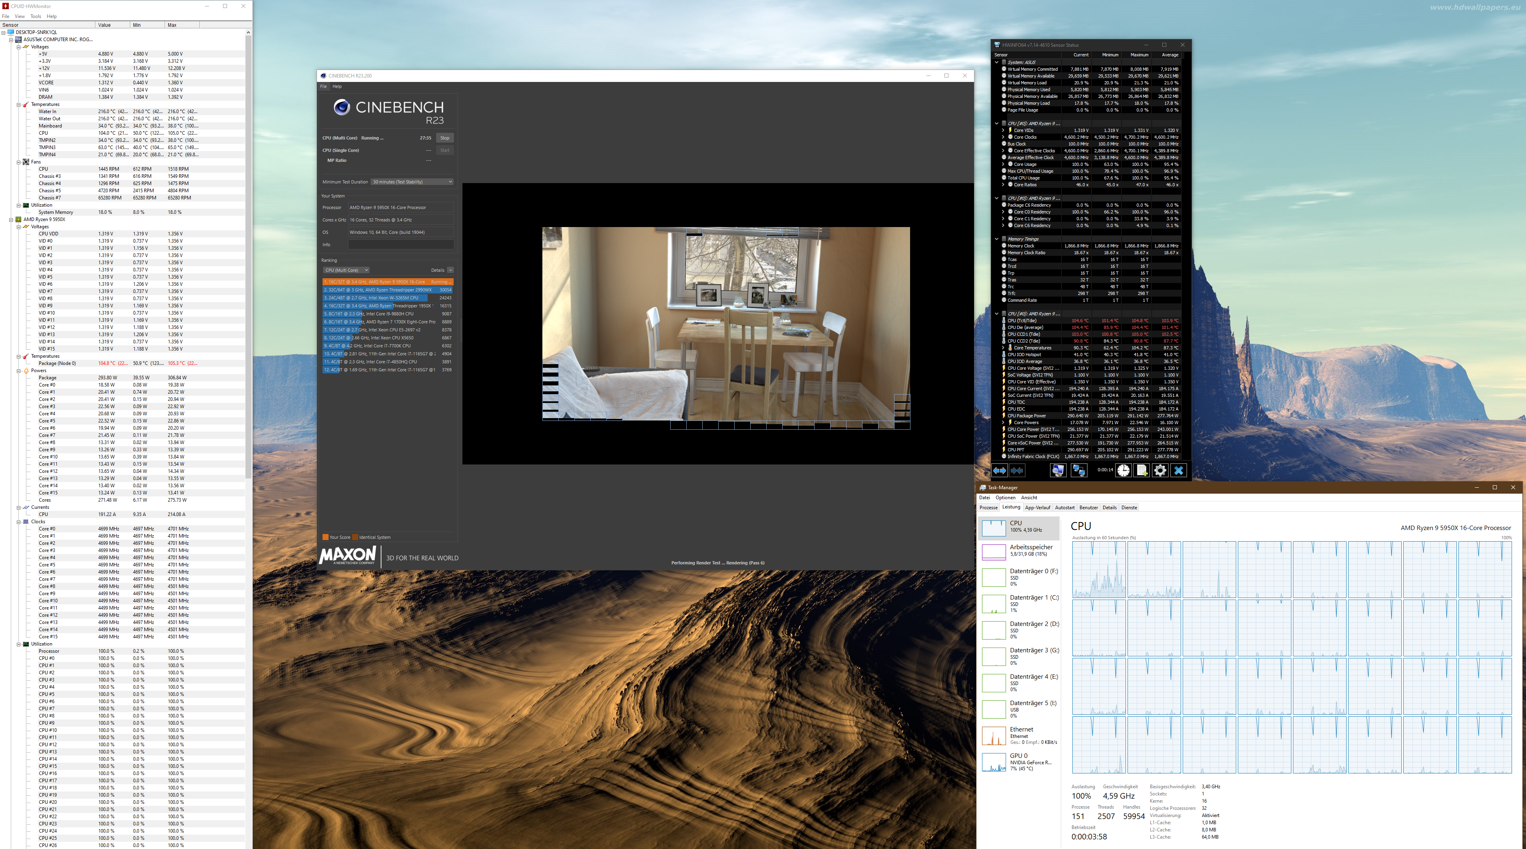This screenshot has height=849, width=1526.
Task: Click the HWiNFO network computers icon
Action: click(1079, 470)
